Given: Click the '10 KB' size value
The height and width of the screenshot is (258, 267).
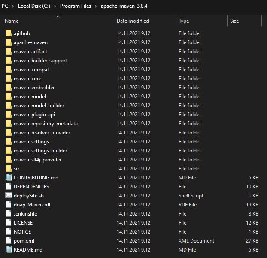Looking at the screenshot, I should [x=252, y=186].
